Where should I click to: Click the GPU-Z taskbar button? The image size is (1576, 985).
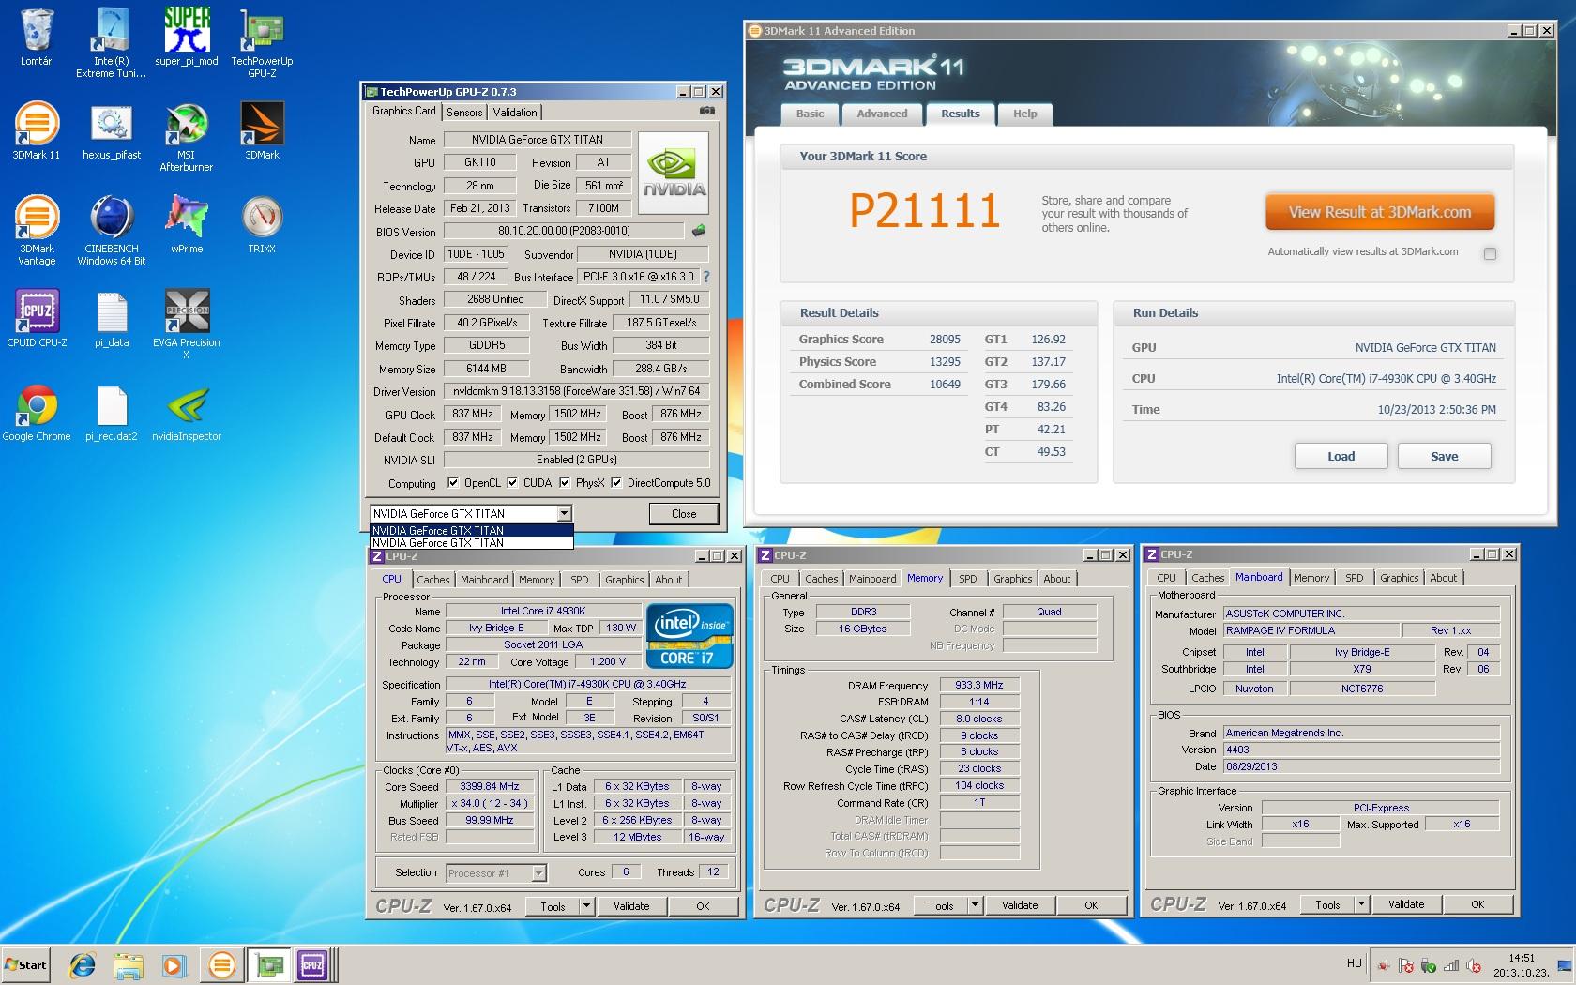268,964
